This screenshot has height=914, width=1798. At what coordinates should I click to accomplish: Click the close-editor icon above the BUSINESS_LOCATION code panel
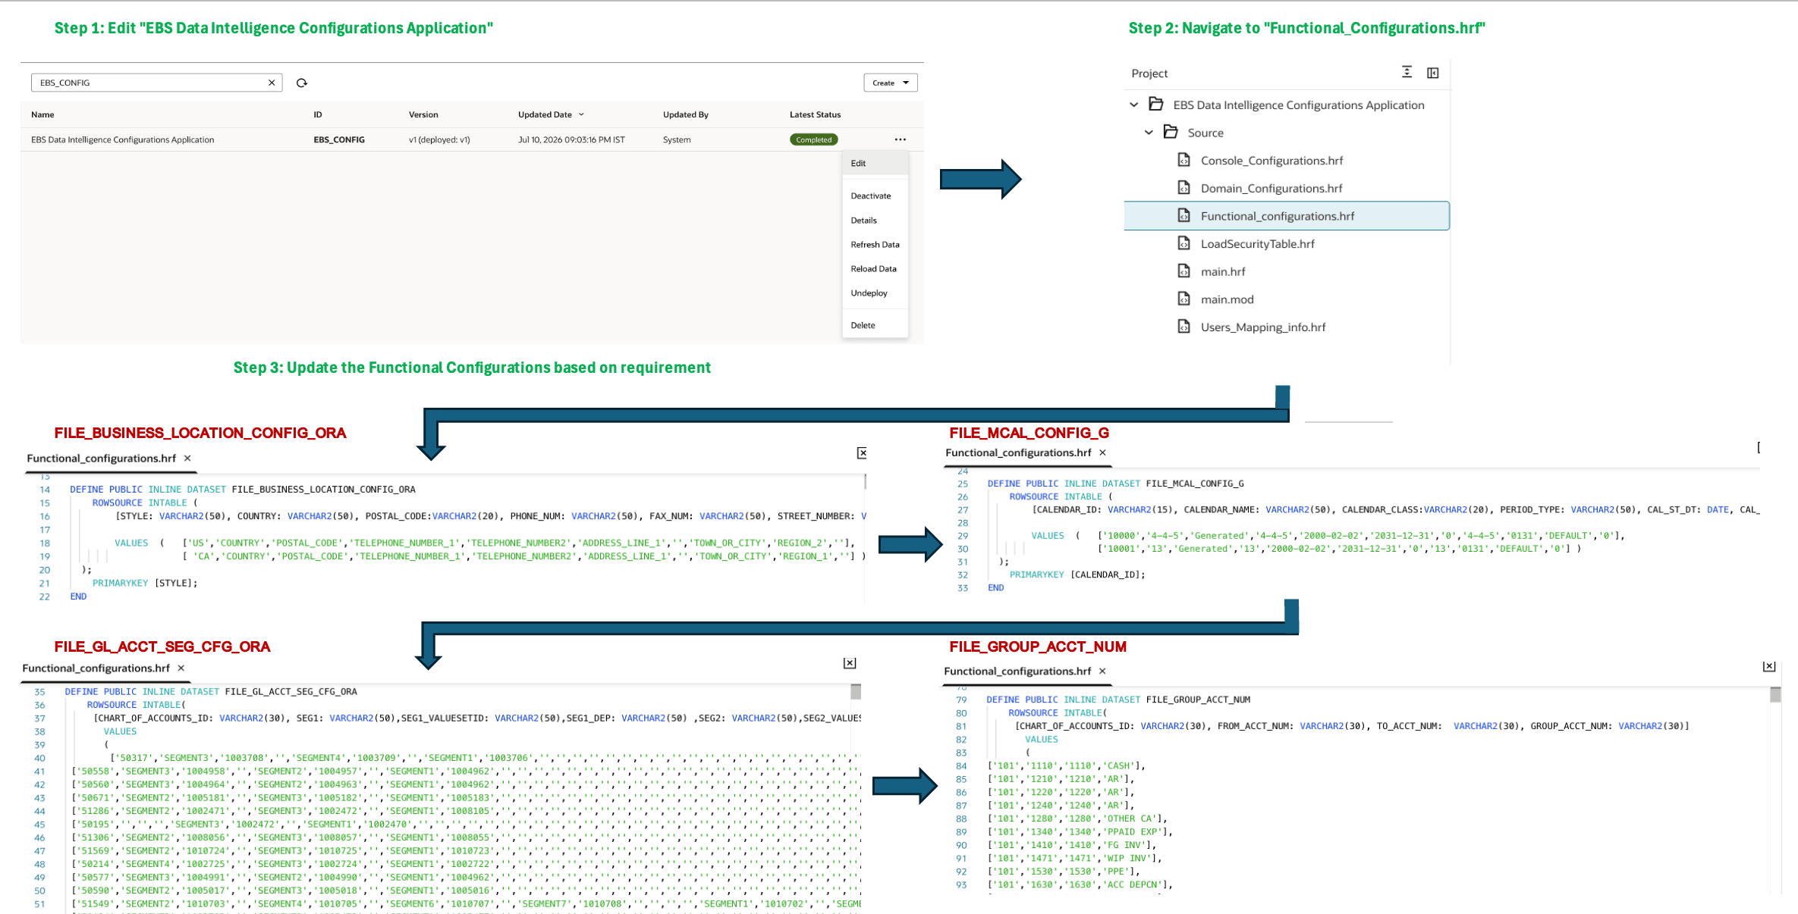coord(862,452)
